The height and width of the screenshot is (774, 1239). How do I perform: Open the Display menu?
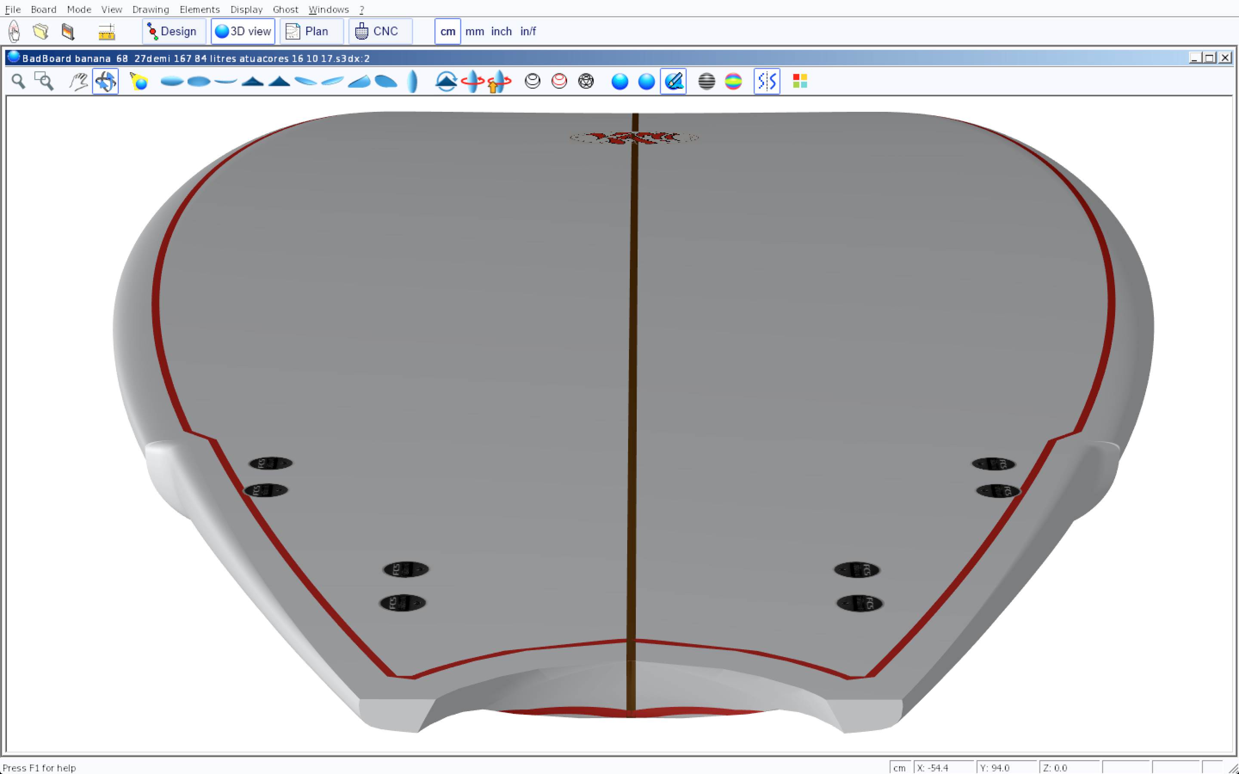246,9
